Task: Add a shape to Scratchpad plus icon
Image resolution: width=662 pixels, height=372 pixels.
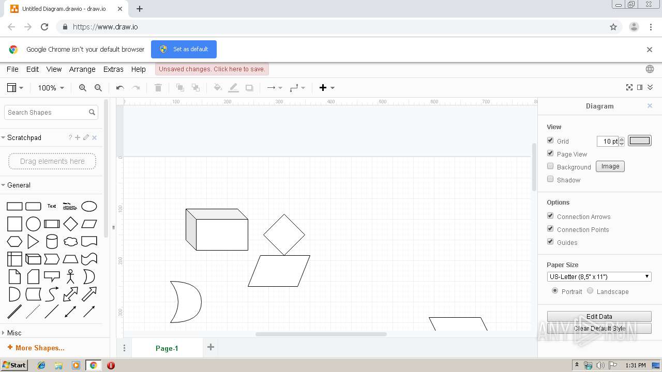Action: click(x=78, y=137)
